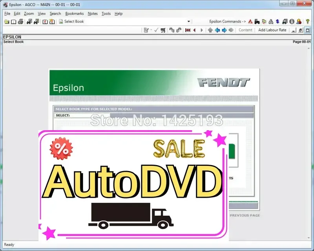The width and height of the screenshot is (314, 251).
Task: Click the user profile command icon
Action: 299,22
